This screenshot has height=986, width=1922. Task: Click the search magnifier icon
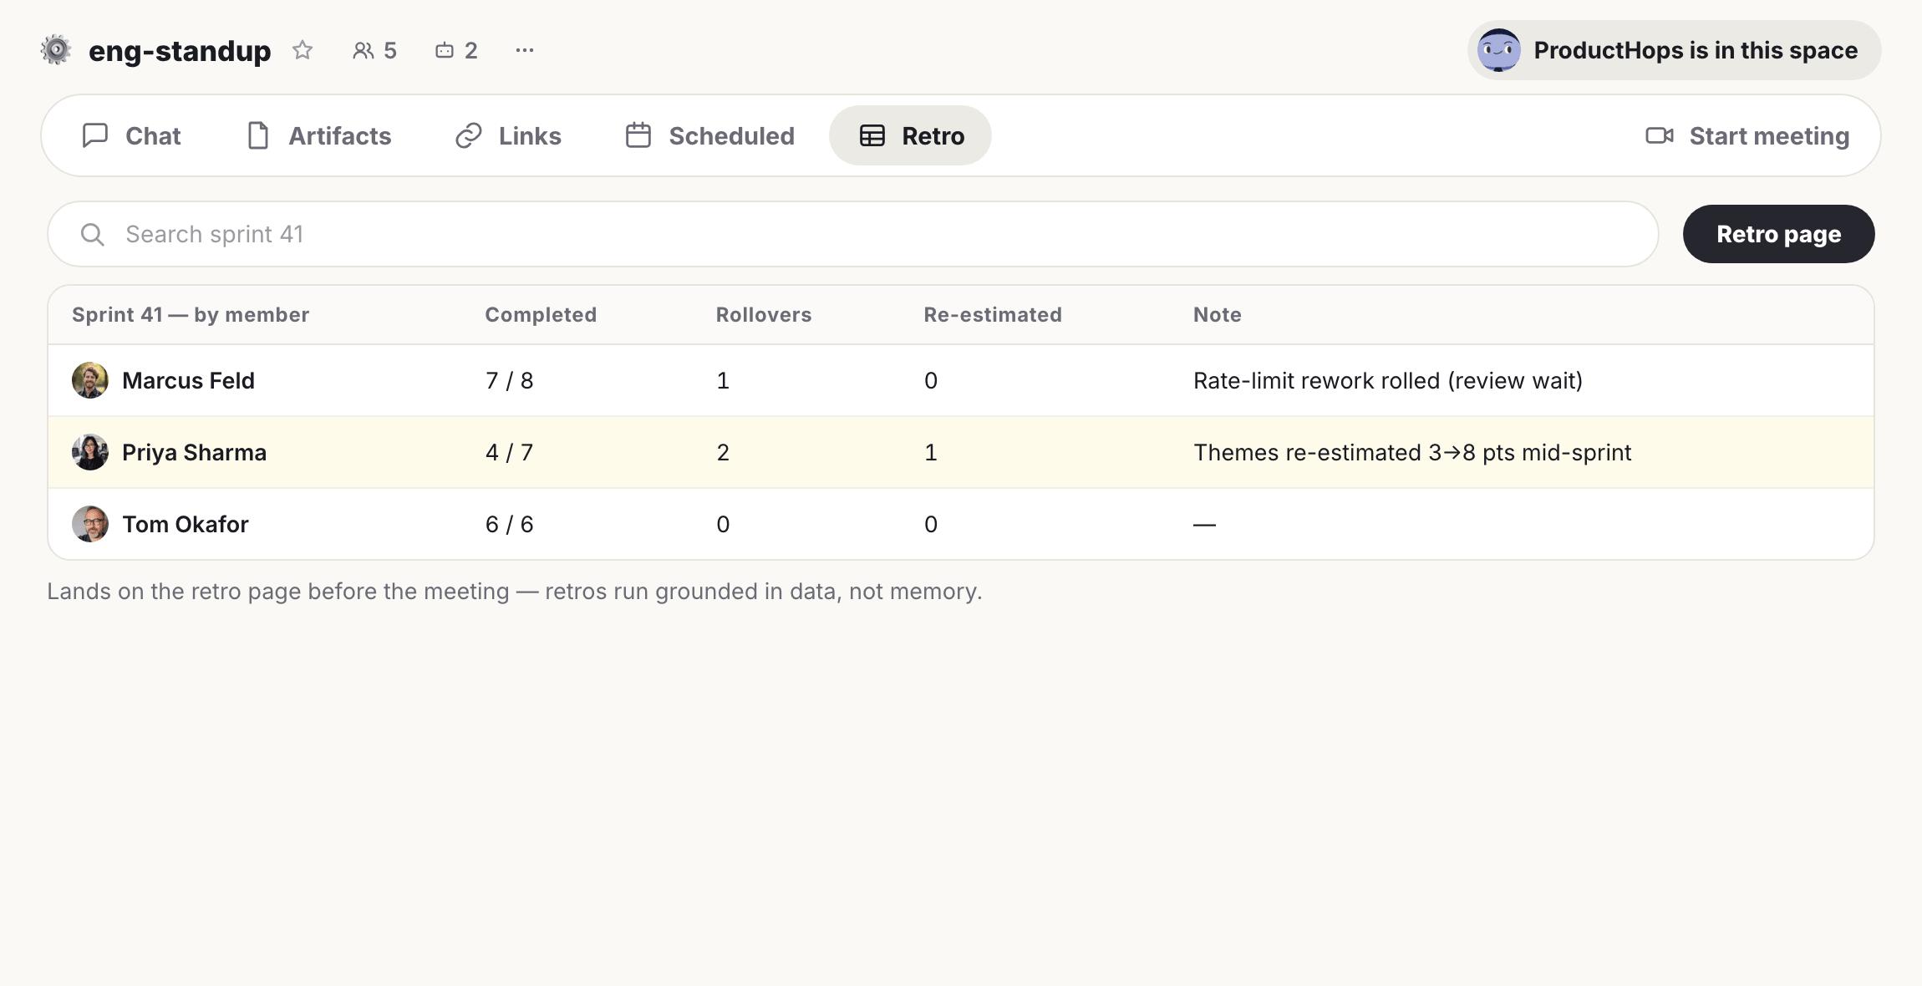point(93,235)
